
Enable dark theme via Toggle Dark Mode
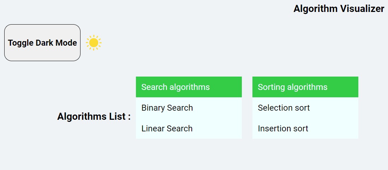[42, 42]
